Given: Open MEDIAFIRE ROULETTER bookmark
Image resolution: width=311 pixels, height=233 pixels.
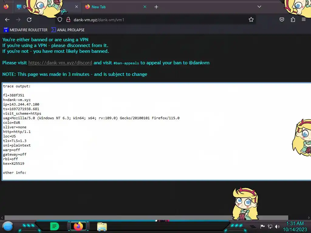Looking at the screenshot, I should click(26, 30).
